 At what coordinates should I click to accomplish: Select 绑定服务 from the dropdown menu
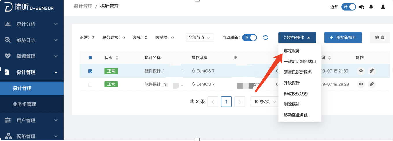pos(292,51)
